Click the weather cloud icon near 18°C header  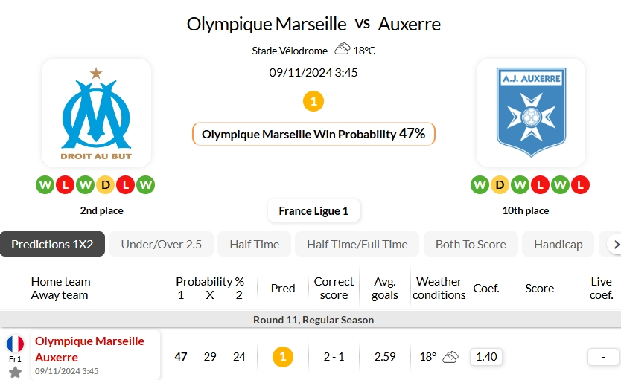(x=343, y=49)
